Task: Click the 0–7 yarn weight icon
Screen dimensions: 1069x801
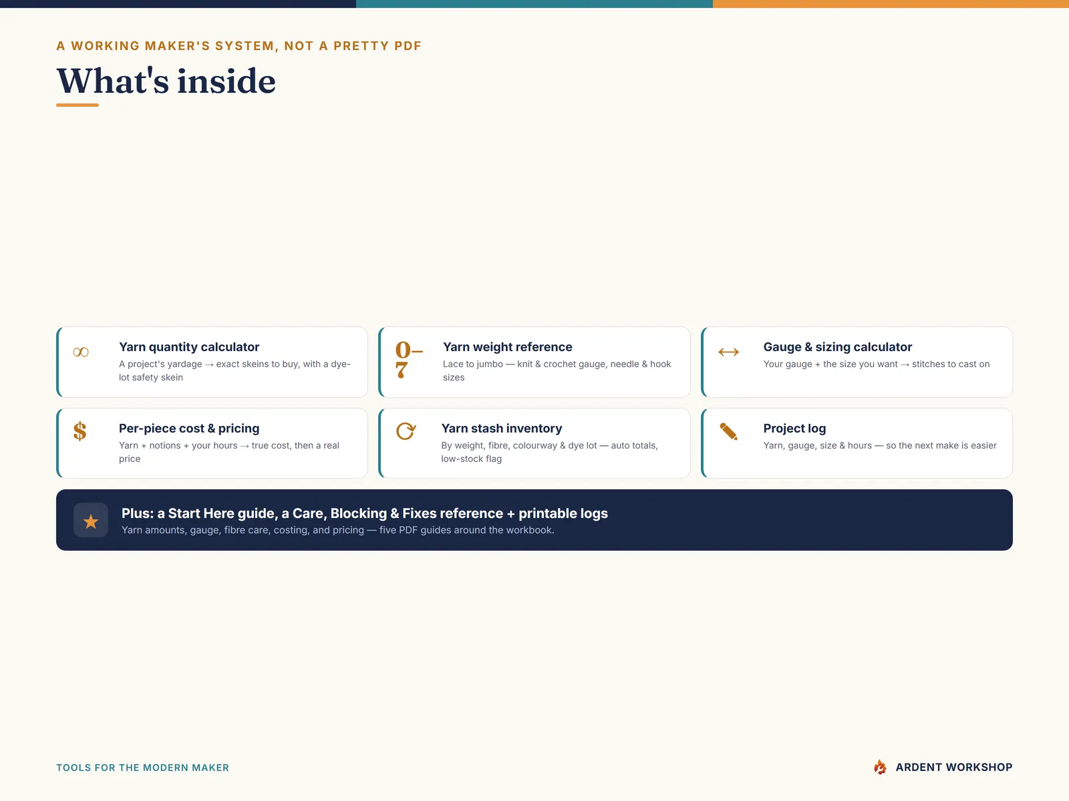Action: [409, 360]
